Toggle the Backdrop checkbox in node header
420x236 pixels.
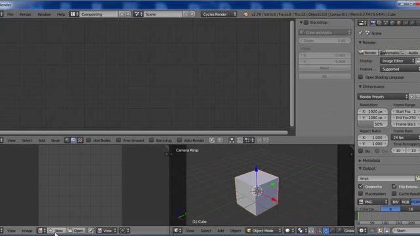(152, 140)
